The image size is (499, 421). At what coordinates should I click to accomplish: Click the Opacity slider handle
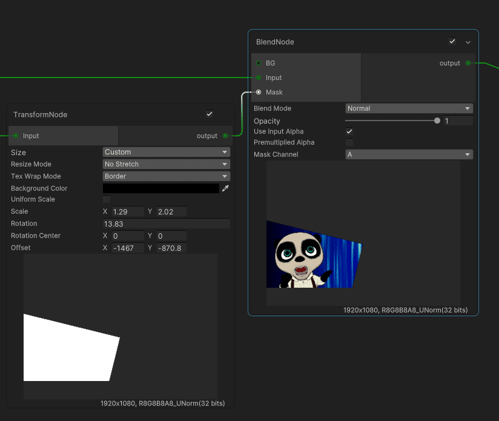pos(437,121)
